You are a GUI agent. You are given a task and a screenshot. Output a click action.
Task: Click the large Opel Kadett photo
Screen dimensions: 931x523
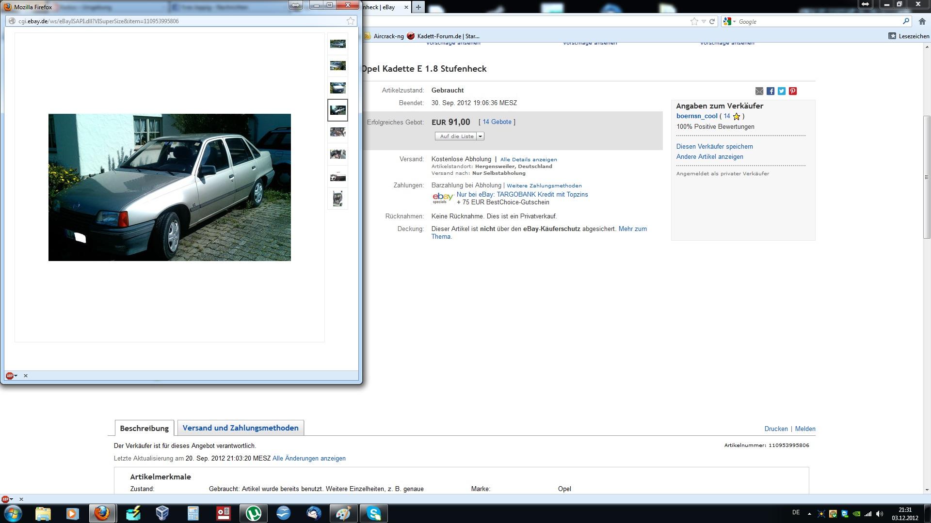[170, 187]
